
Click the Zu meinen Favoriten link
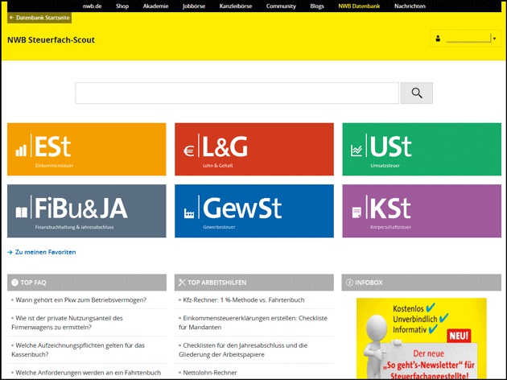click(45, 252)
